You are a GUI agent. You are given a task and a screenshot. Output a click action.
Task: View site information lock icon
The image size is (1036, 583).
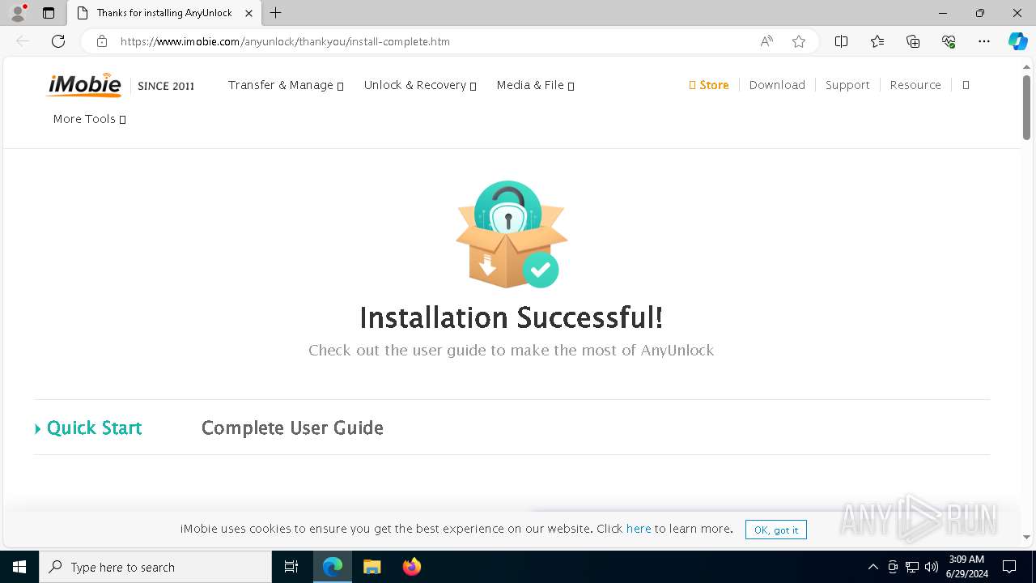click(x=102, y=41)
